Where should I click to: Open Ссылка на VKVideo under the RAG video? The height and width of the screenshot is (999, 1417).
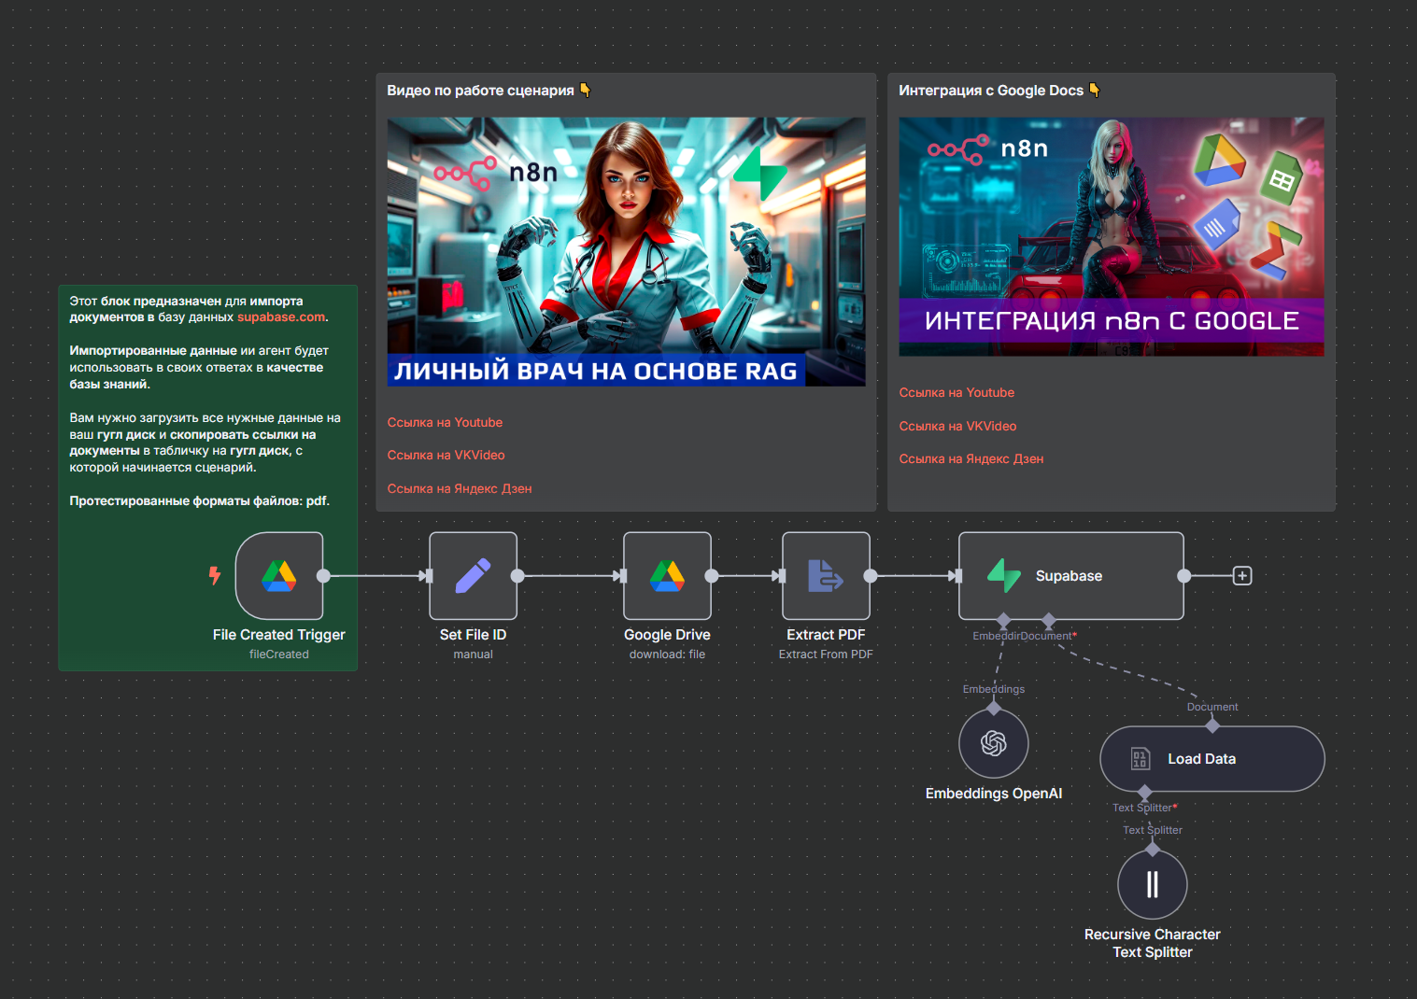point(446,456)
